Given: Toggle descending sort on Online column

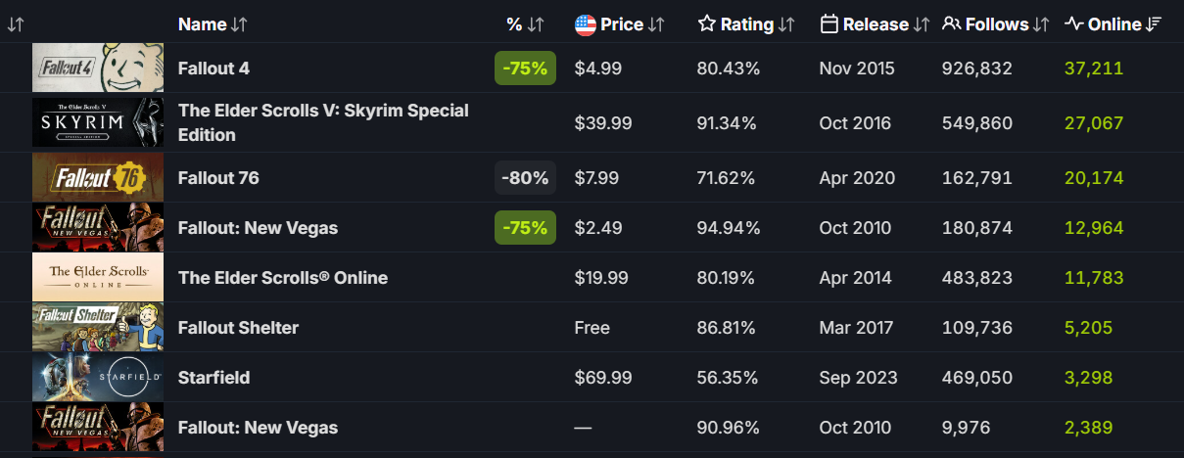Looking at the screenshot, I should (1154, 24).
